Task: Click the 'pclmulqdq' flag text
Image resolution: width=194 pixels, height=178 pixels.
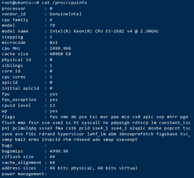Action: coord(23,128)
